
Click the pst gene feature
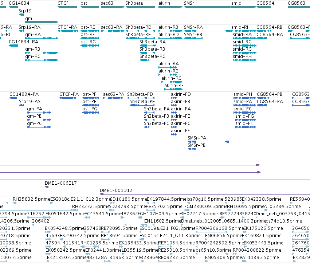point(90,7)
